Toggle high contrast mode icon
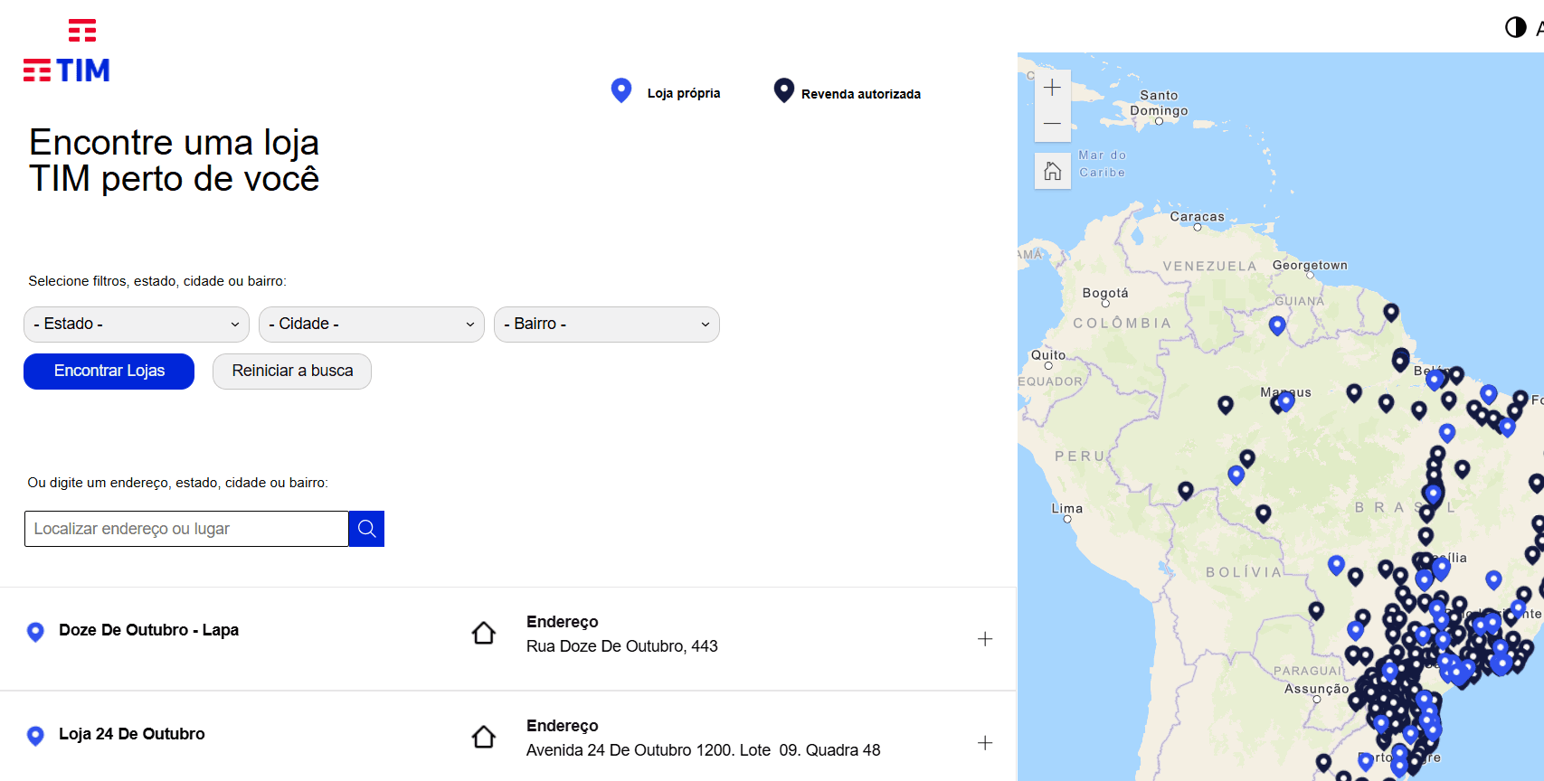Viewport: 1544px width, 781px height. click(x=1515, y=27)
